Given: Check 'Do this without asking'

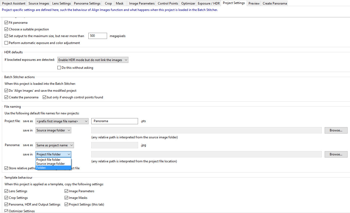Looking at the screenshot, I should tap(59, 68).
